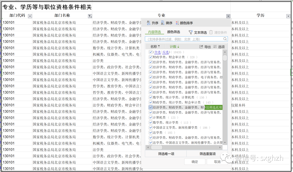Uncheck the 计算机类 (125) checkbox
Screen dimensions: 293x172
(151, 118)
